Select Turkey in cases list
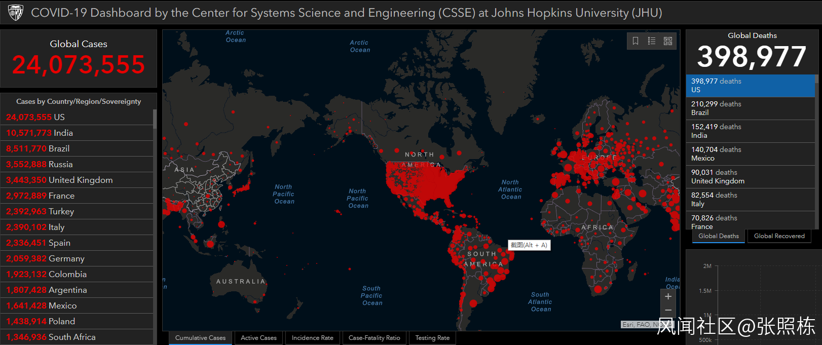 click(x=77, y=211)
